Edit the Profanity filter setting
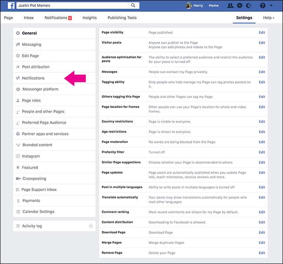The image size is (283, 264). 262,152
